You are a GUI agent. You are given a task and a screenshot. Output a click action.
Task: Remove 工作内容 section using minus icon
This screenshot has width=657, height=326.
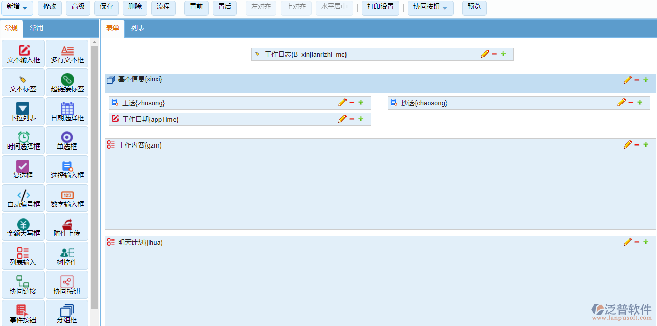pyautogui.click(x=637, y=144)
